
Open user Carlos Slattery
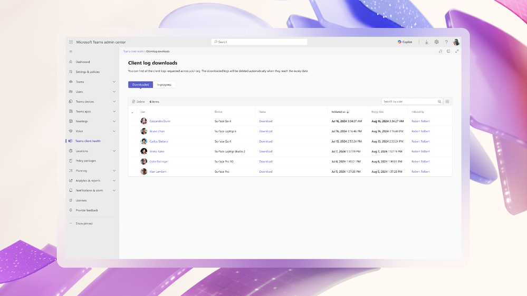tap(159, 141)
